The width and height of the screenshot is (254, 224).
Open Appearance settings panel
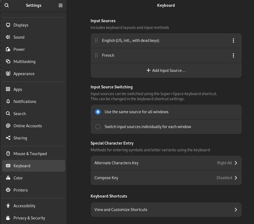coord(34,74)
